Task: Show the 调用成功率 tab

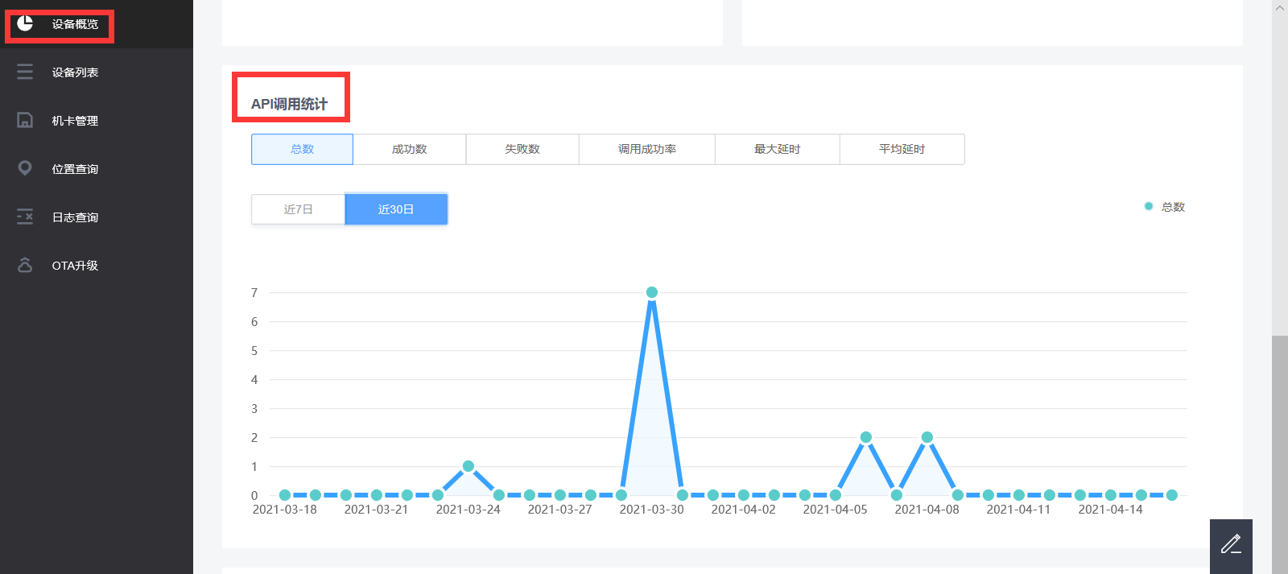Action: pos(647,149)
